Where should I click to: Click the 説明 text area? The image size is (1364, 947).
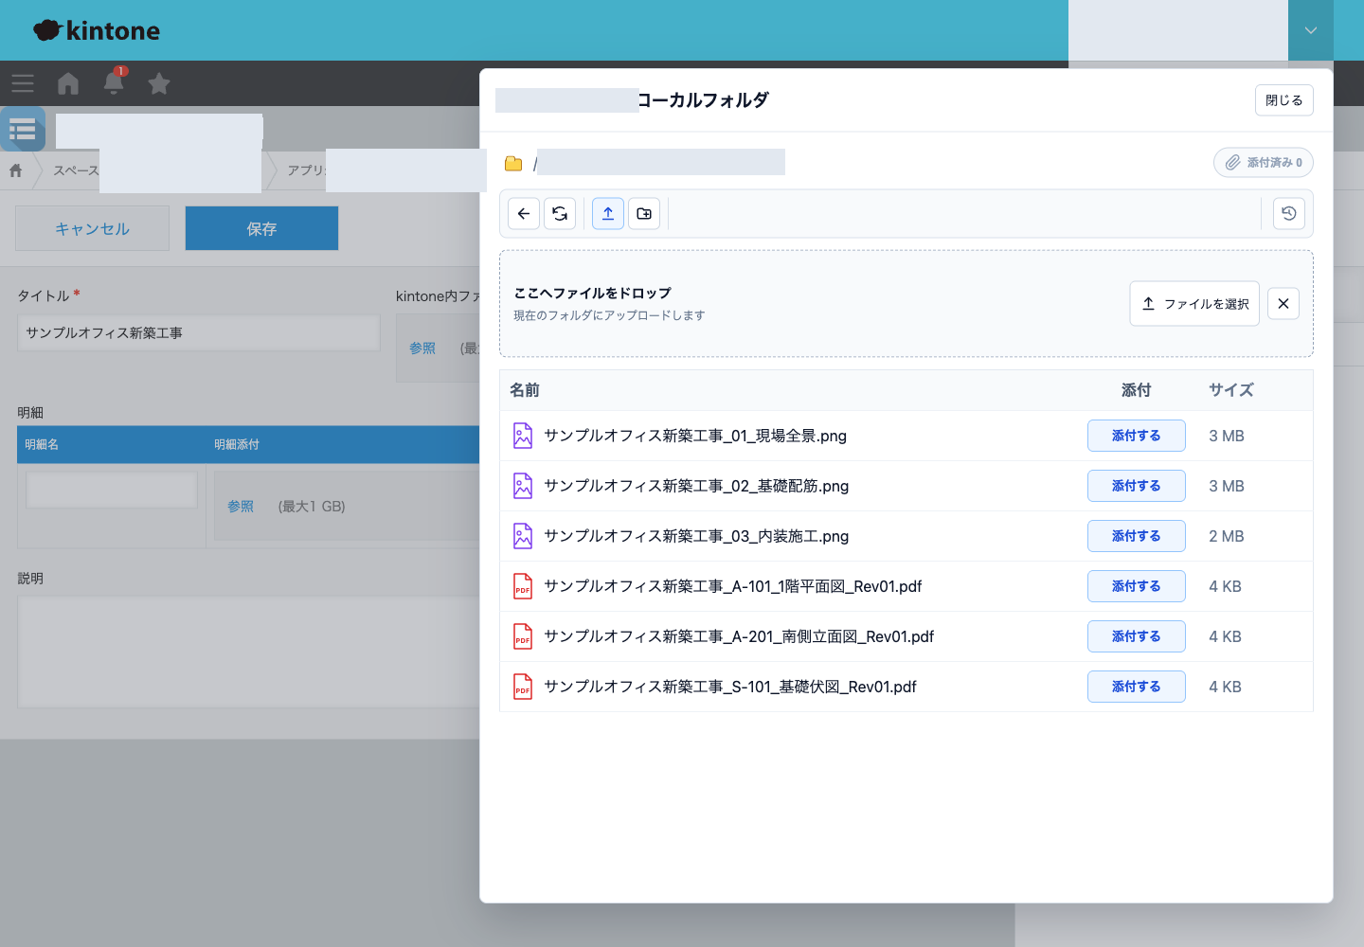(250, 652)
